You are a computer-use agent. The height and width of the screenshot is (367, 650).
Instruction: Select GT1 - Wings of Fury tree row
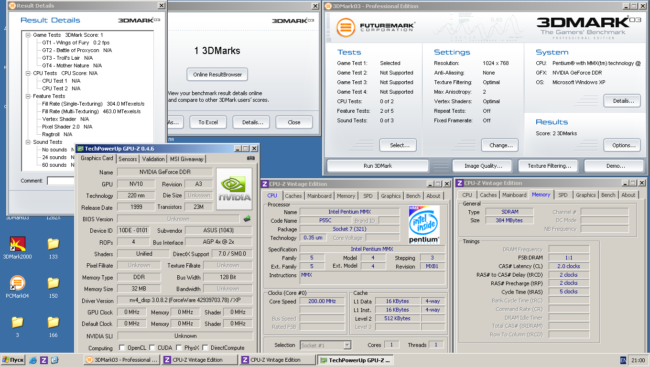point(76,43)
